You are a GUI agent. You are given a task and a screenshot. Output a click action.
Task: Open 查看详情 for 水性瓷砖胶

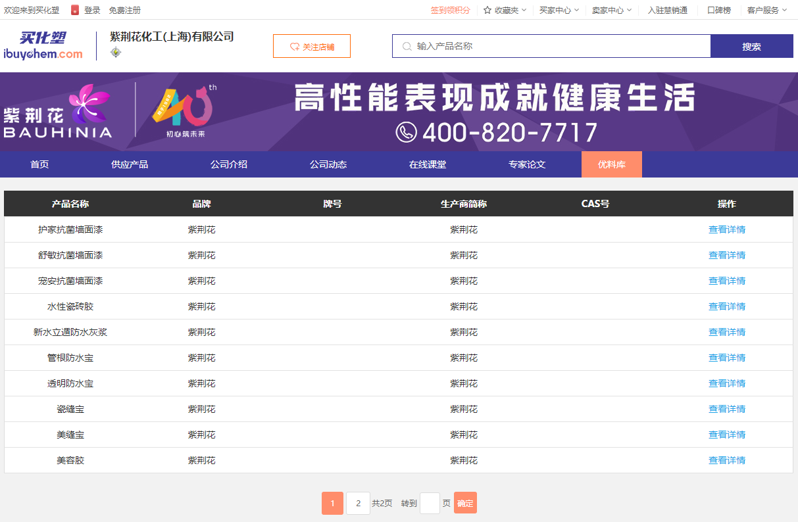[x=727, y=306]
